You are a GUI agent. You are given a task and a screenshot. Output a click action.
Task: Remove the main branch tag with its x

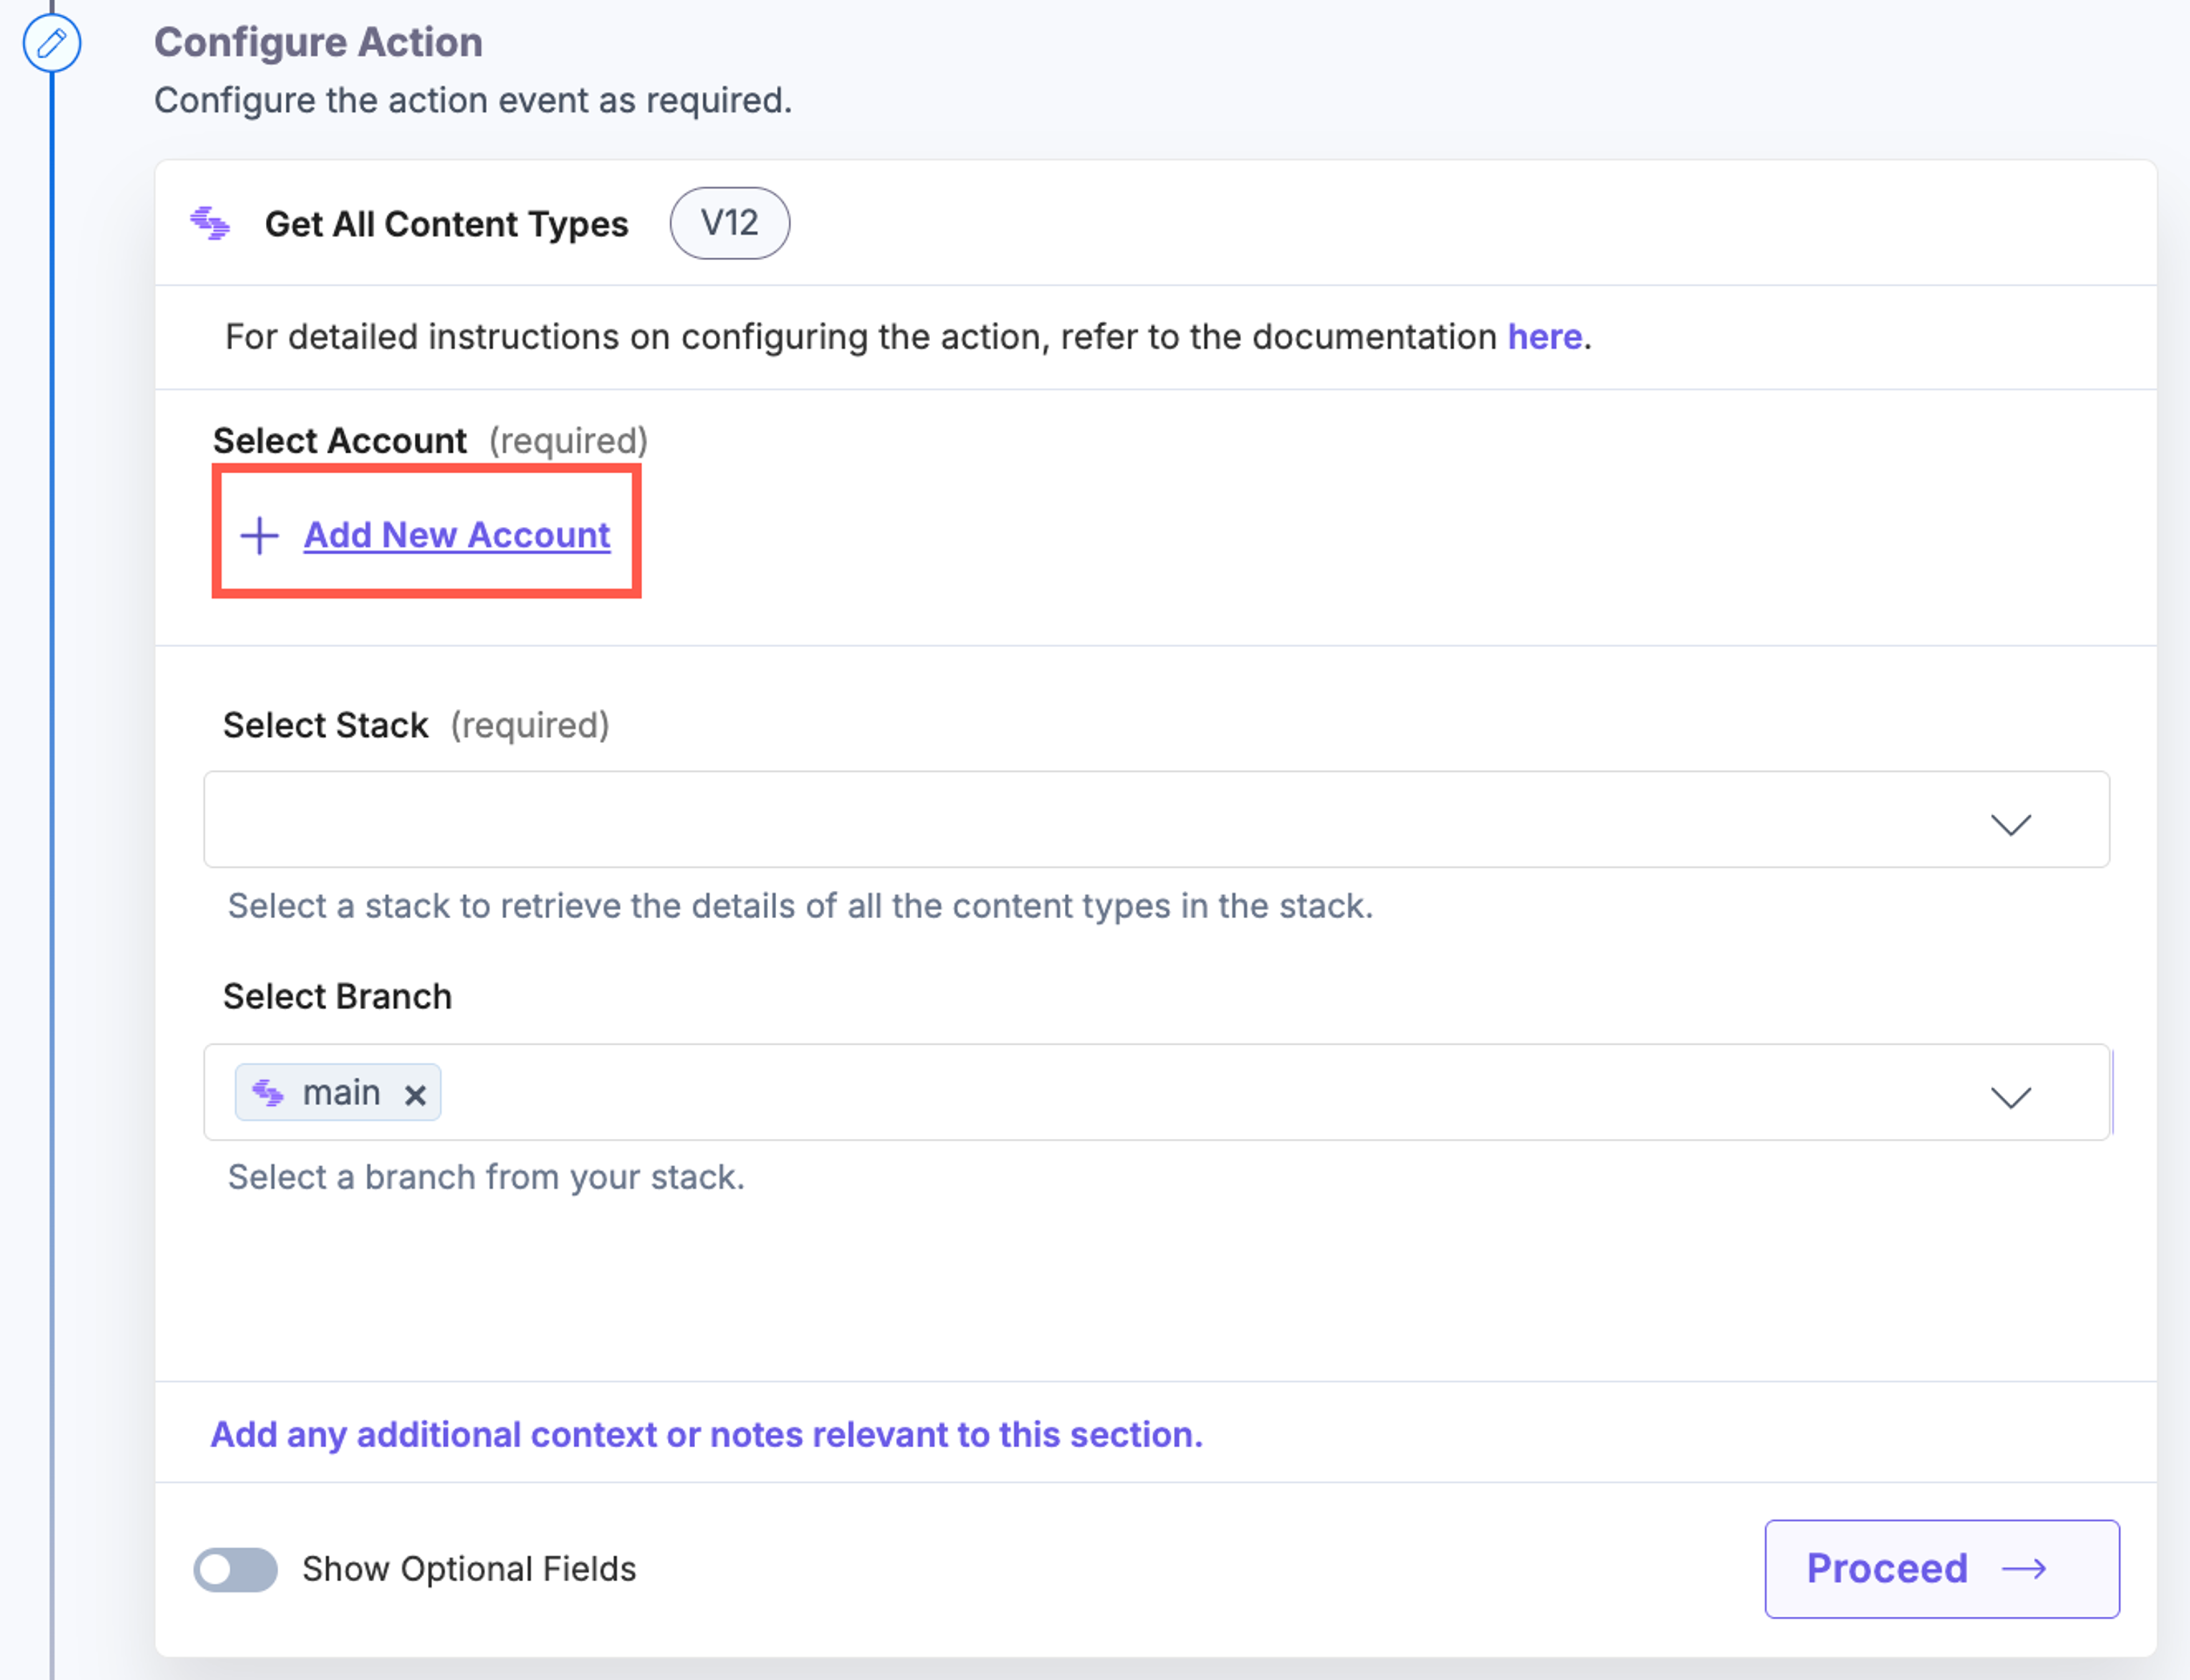click(415, 1095)
